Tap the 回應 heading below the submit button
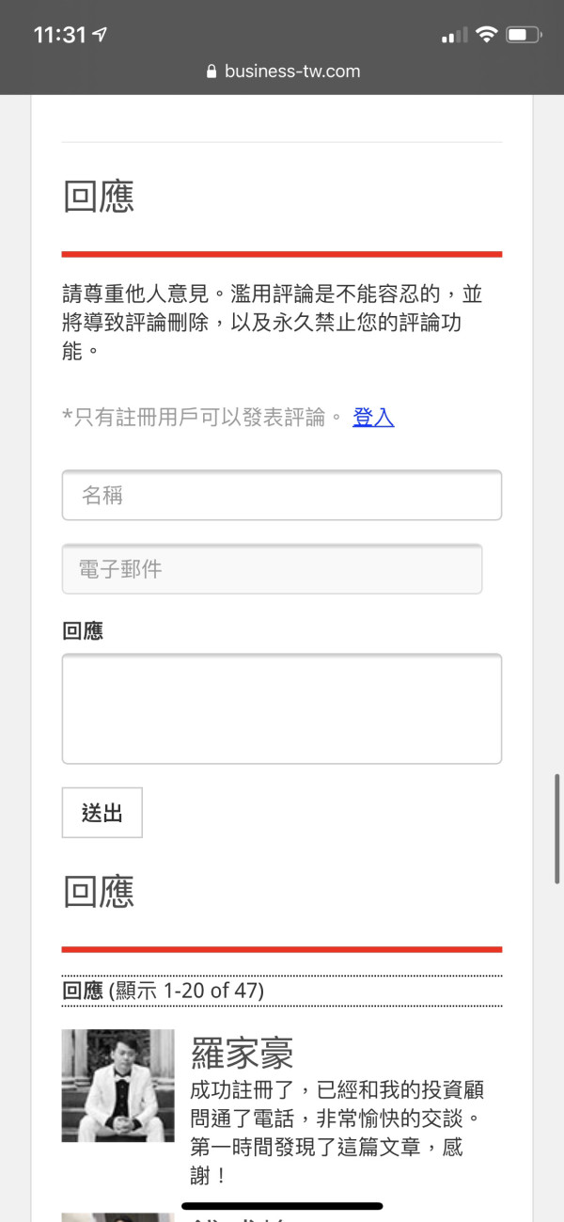Image resolution: width=564 pixels, height=1222 pixels. [x=99, y=892]
